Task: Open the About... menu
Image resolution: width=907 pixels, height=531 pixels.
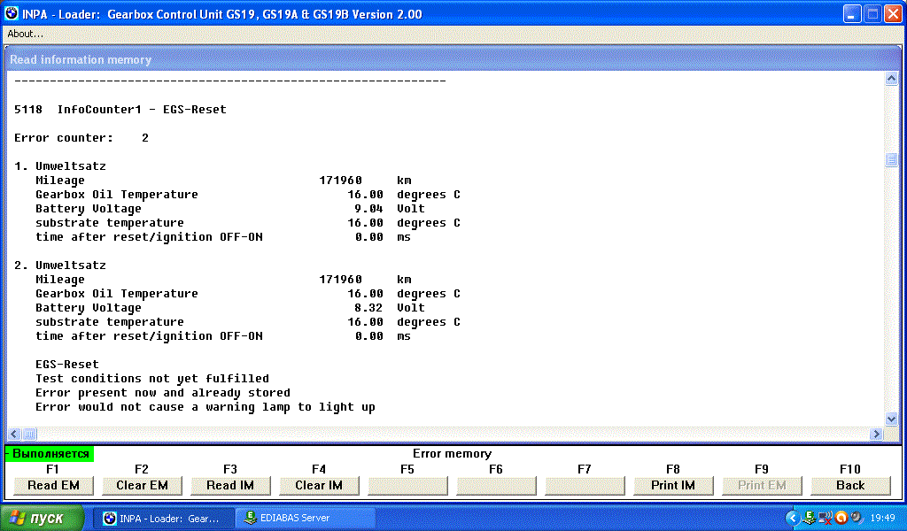Action: click(x=26, y=34)
